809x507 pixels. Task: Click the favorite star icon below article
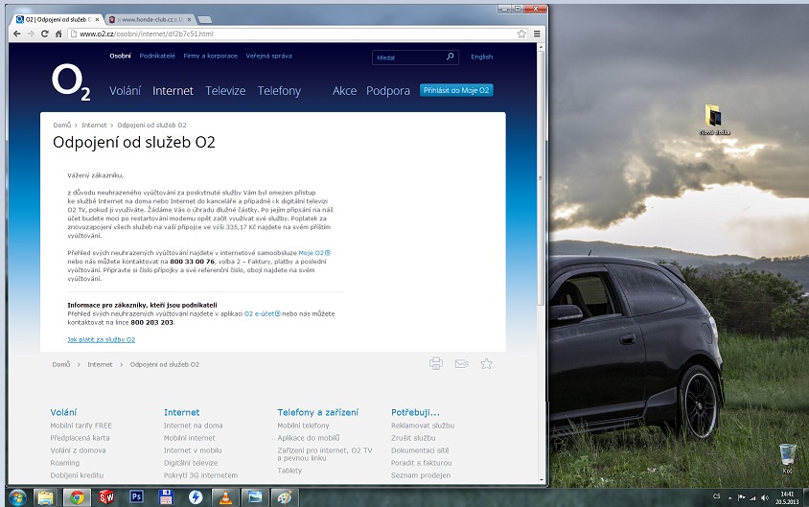486,364
